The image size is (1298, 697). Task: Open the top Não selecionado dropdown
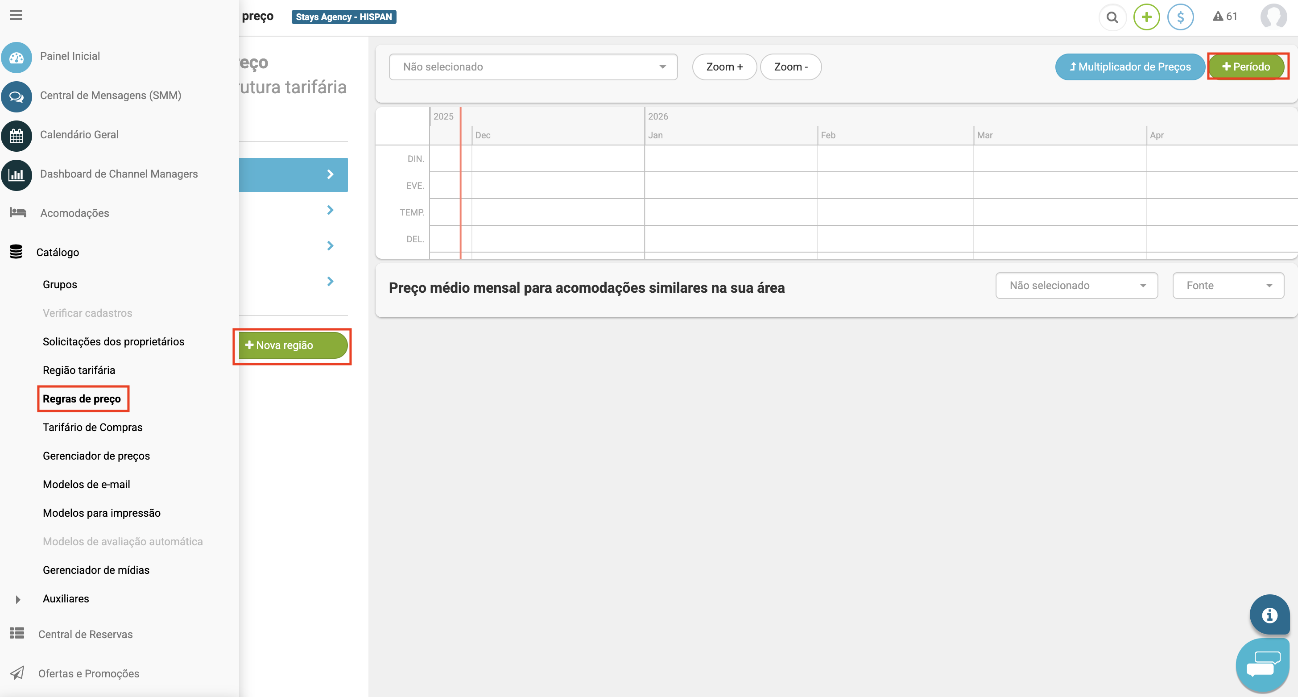533,67
